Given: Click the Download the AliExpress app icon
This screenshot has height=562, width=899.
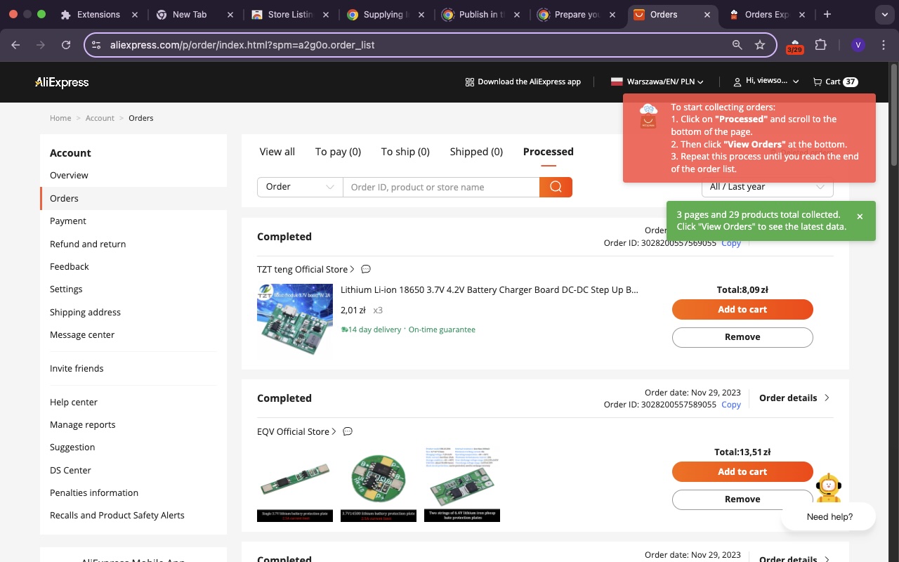Looking at the screenshot, I should tap(469, 81).
